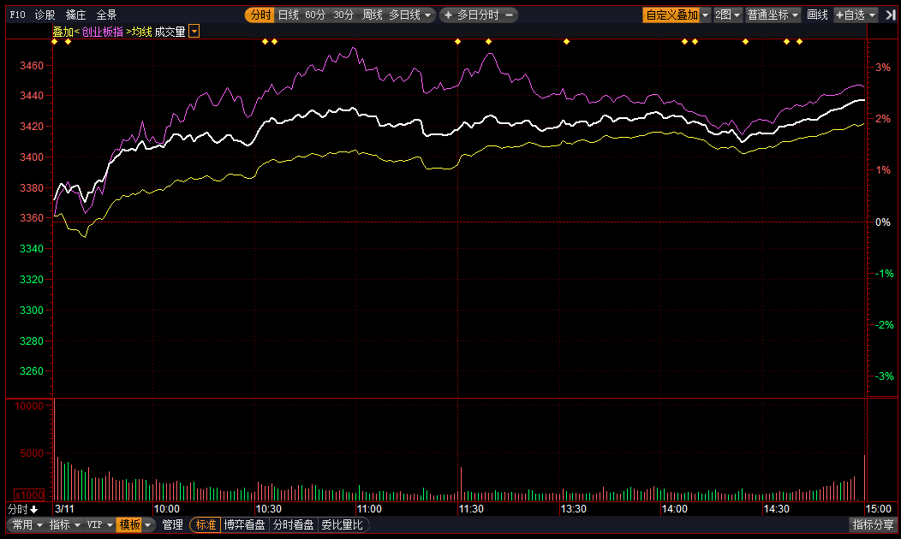Select the 60分 period tab

click(315, 15)
